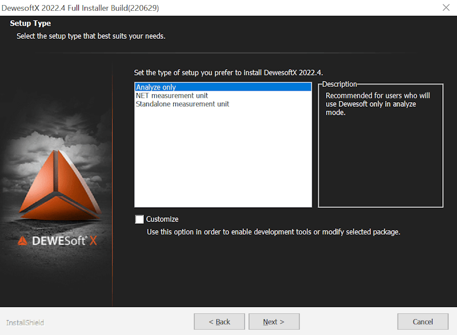Click the Setup Type heading
Image resolution: width=457 pixels, height=335 pixels.
[x=30, y=23]
